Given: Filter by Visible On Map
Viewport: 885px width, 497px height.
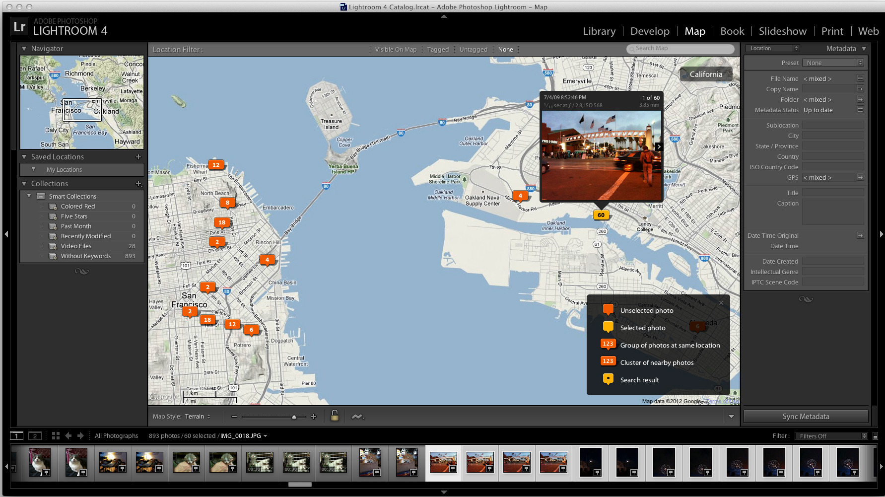Looking at the screenshot, I should (396, 50).
